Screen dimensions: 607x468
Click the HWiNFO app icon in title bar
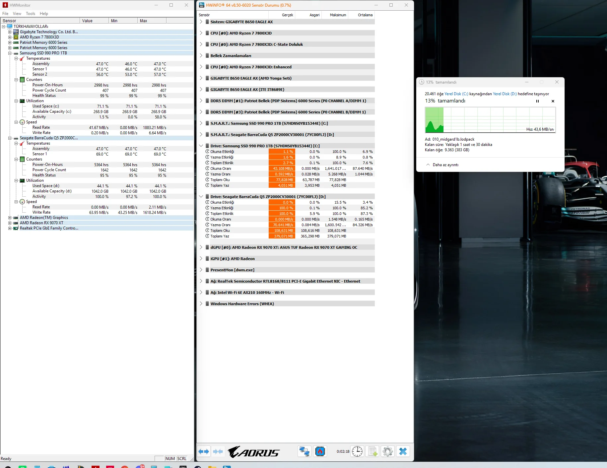(202, 5)
